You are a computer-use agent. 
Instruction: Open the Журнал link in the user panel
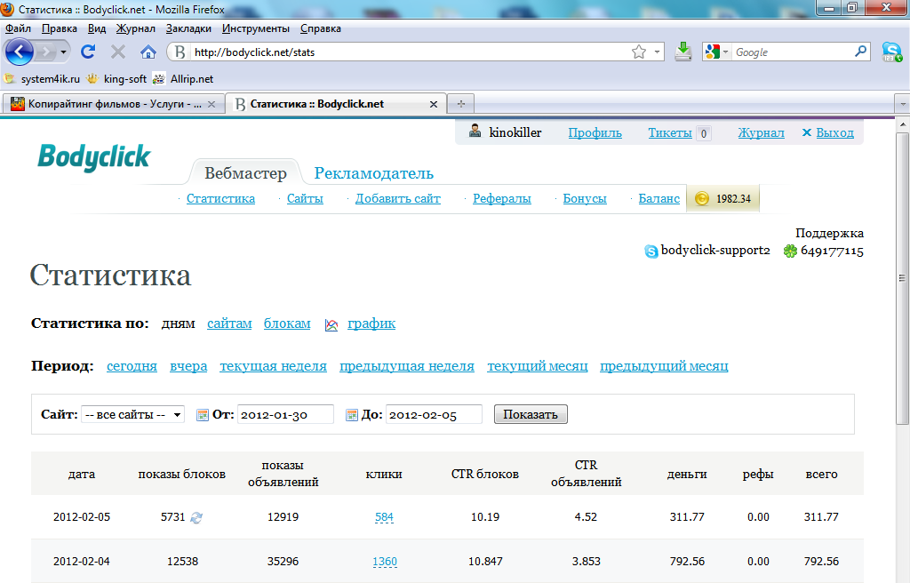761,133
